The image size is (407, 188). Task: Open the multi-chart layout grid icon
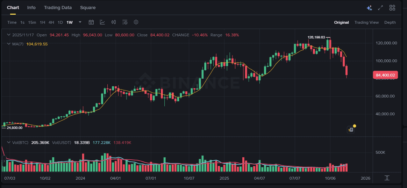392,8
